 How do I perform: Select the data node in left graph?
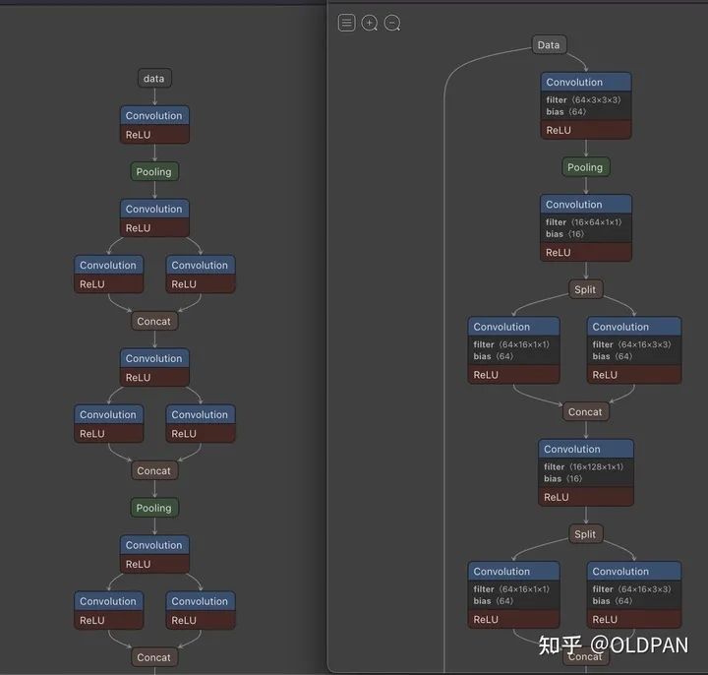[x=154, y=78]
